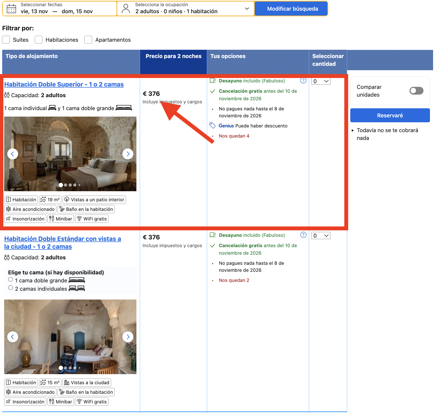
Task: Show next photo of Habitación Doble Estándar
Action: [x=128, y=337]
